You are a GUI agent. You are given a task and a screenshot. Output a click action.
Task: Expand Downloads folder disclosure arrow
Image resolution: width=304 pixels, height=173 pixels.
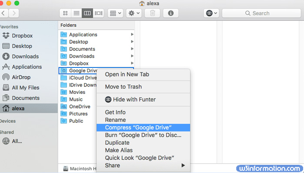tap(132, 56)
